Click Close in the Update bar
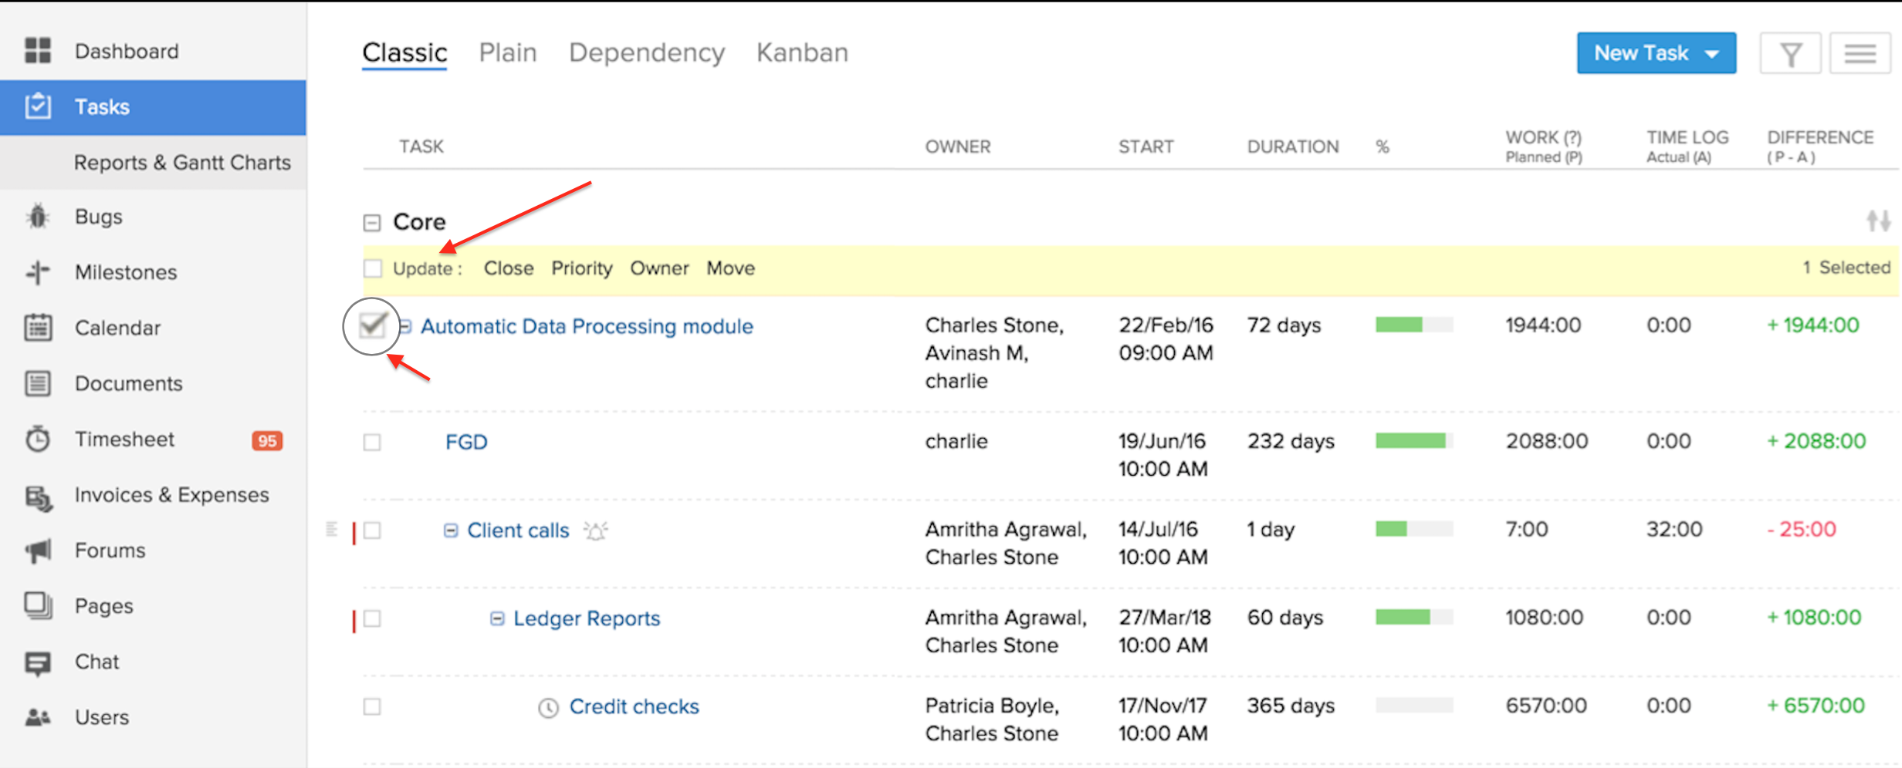The height and width of the screenshot is (768, 1902). pyautogui.click(x=509, y=268)
